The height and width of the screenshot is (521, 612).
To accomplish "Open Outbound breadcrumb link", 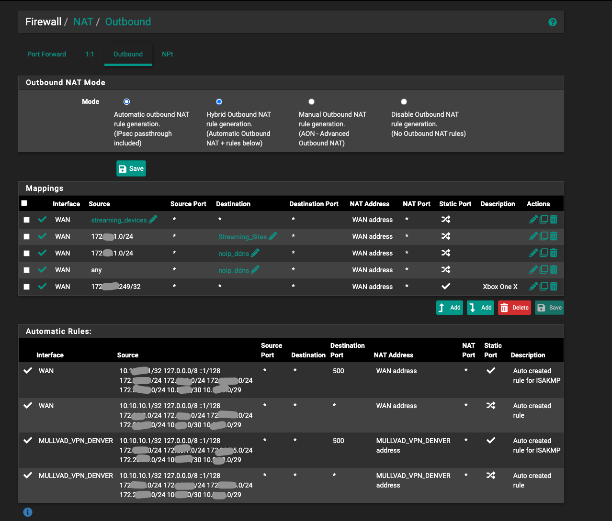I will (x=128, y=22).
